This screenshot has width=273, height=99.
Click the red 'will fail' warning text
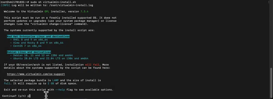92,65
